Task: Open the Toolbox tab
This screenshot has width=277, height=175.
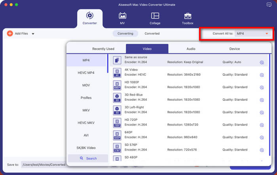Action: click(188, 18)
